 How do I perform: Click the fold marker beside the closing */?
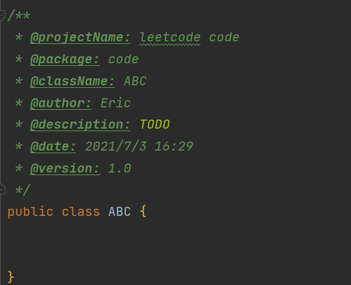pos(2,189)
